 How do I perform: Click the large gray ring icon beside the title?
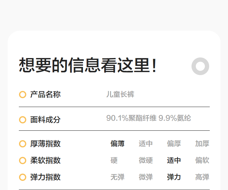tap(200, 66)
